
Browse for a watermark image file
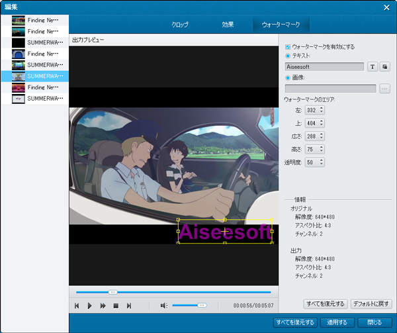click(384, 88)
